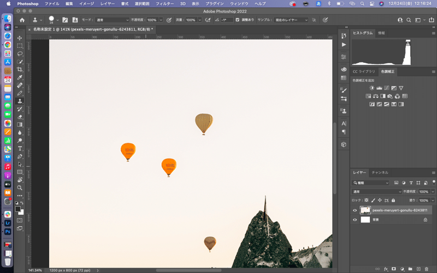This screenshot has height=273, width=437.
Task: Click the background color swatch
Action: point(21,212)
